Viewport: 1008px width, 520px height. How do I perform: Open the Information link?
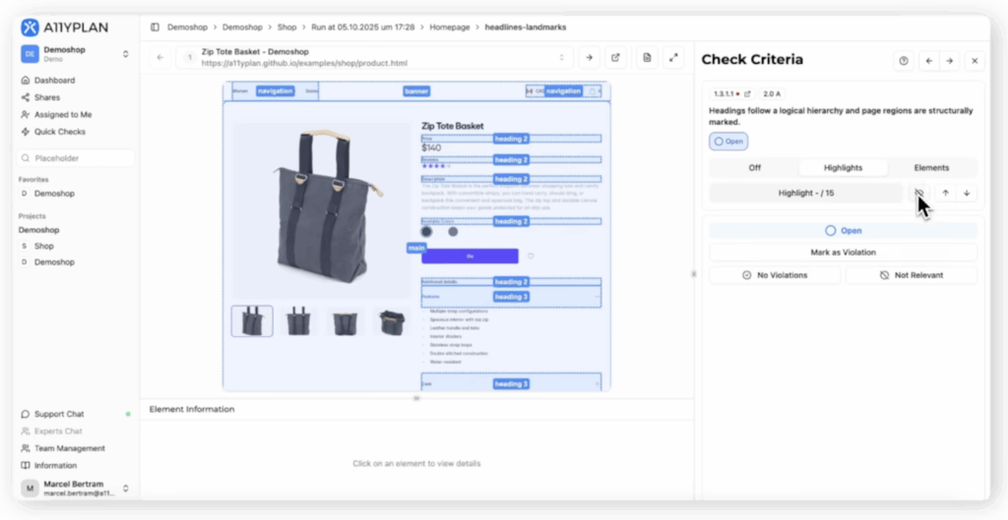[x=55, y=465]
